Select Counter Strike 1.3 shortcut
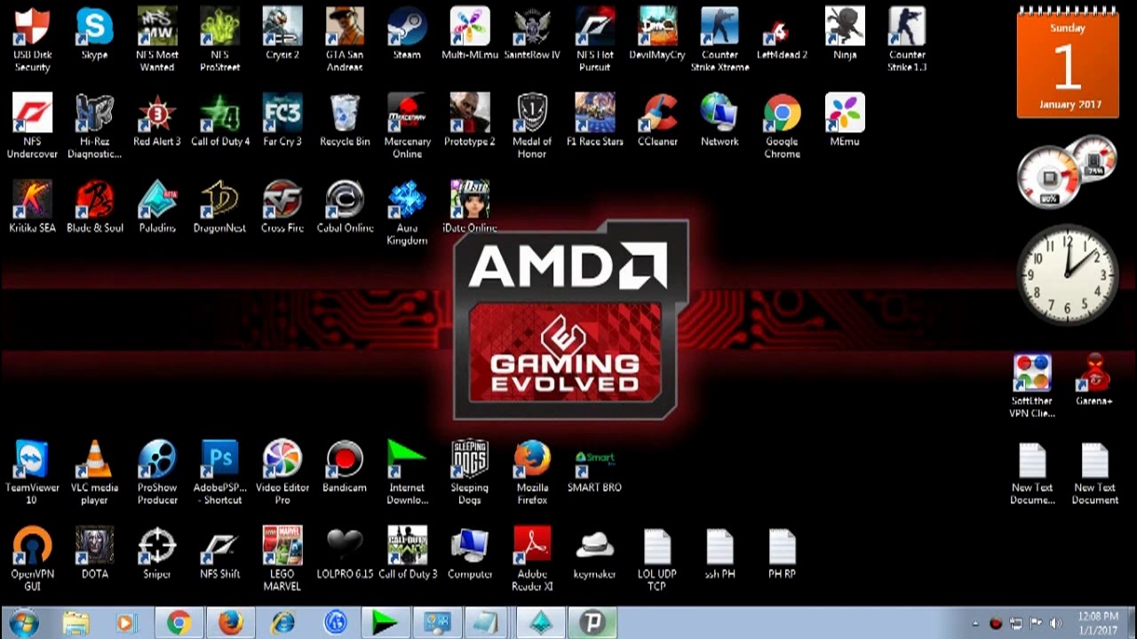 coord(907,40)
